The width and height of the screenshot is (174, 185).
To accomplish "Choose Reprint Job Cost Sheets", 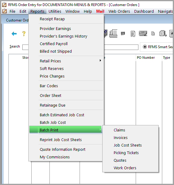I will click(66, 140).
